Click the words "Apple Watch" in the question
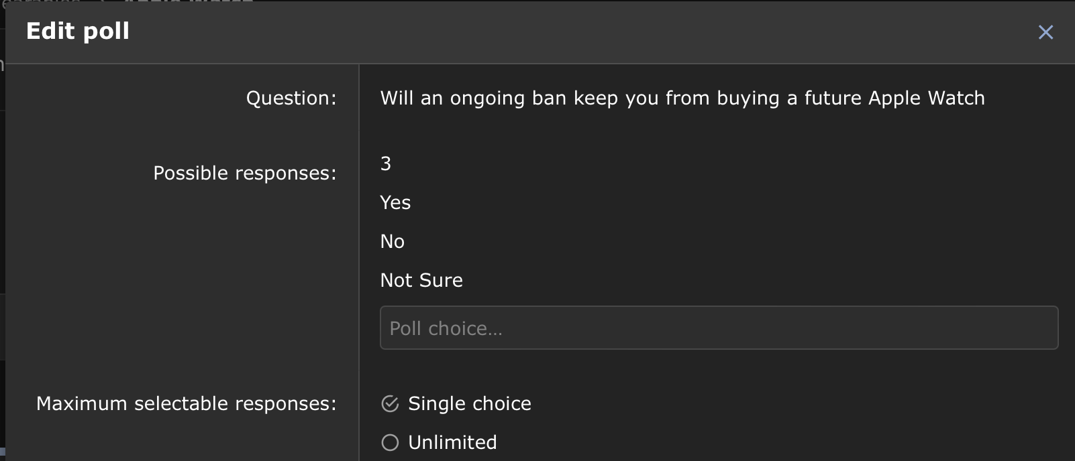The image size is (1075, 461). pyautogui.click(x=926, y=98)
